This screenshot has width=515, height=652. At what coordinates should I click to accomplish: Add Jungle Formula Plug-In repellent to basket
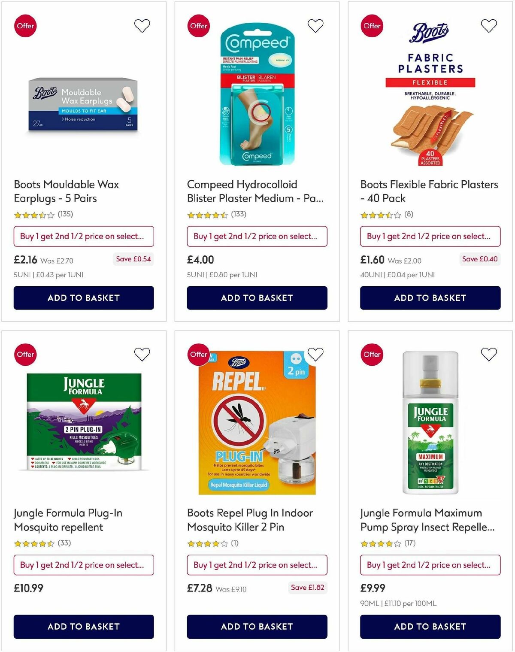[84, 627]
